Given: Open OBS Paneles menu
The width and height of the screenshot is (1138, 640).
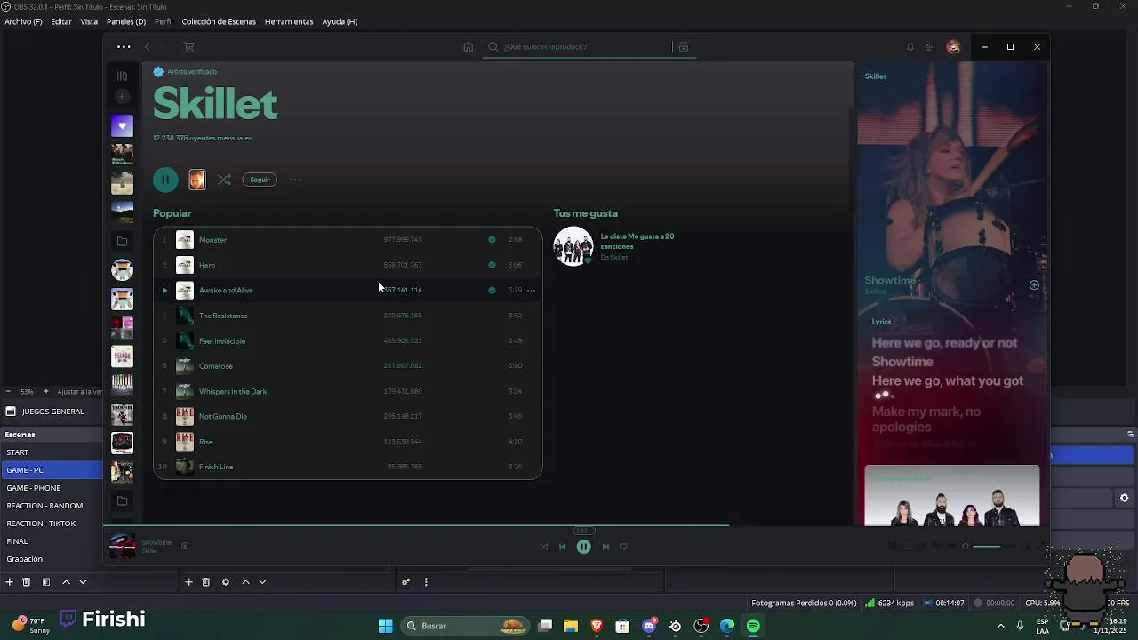Looking at the screenshot, I should click(x=126, y=21).
